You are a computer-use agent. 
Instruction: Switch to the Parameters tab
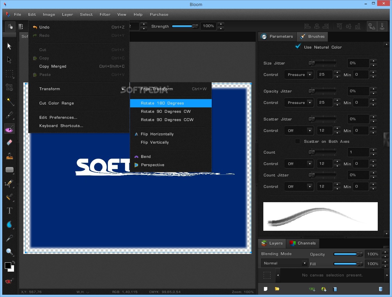277,36
